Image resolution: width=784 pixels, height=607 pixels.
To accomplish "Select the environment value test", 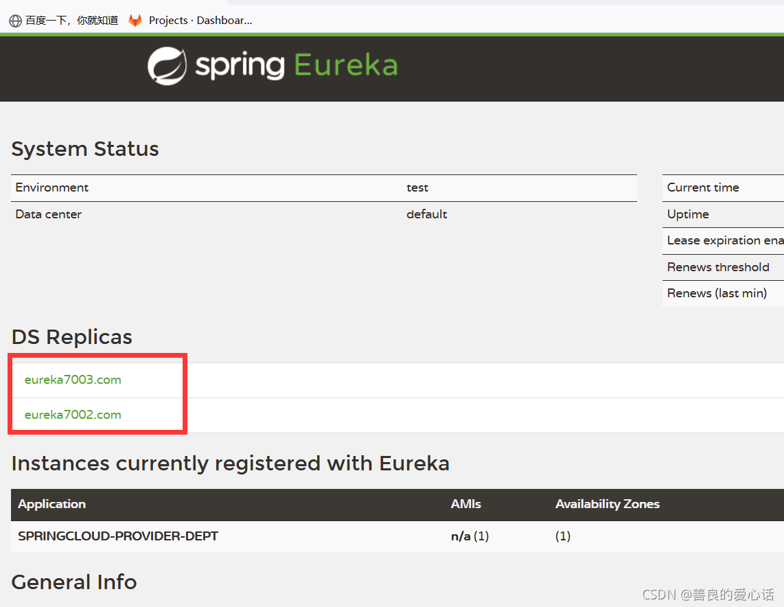I will click(x=417, y=187).
